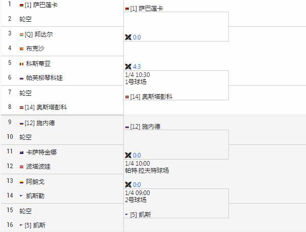Viewport: 306px width, 232px height.
Task: Click head-to-head icon under 萨巴莲卡 match box
Action: coord(128,37)
